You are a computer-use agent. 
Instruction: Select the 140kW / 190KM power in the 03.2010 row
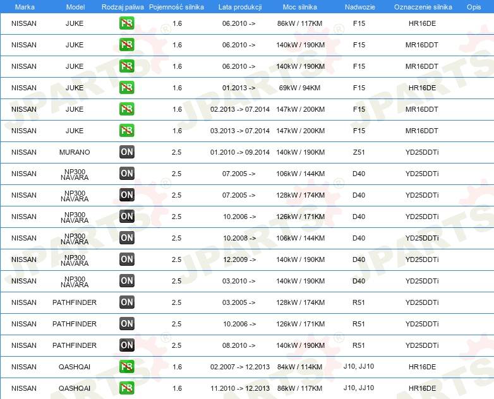[300, 281]
